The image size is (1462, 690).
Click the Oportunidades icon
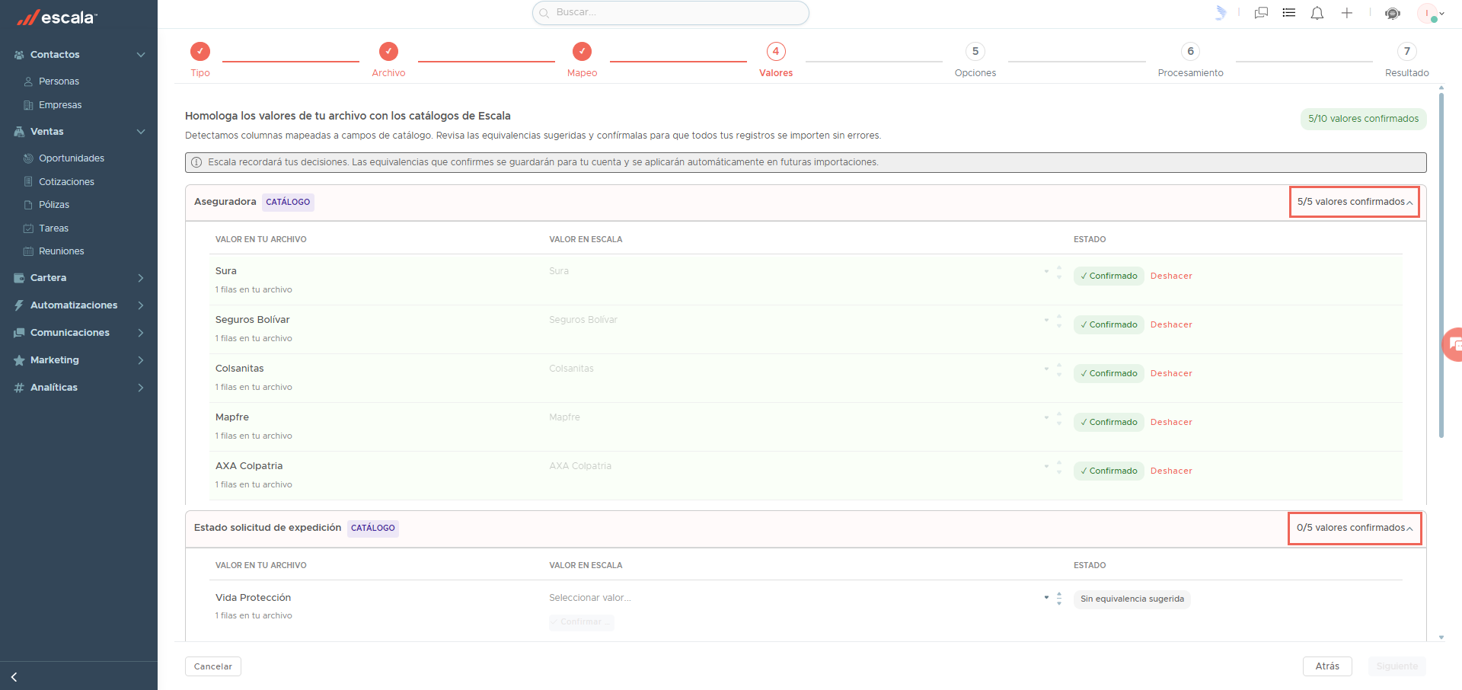(28, 158)
